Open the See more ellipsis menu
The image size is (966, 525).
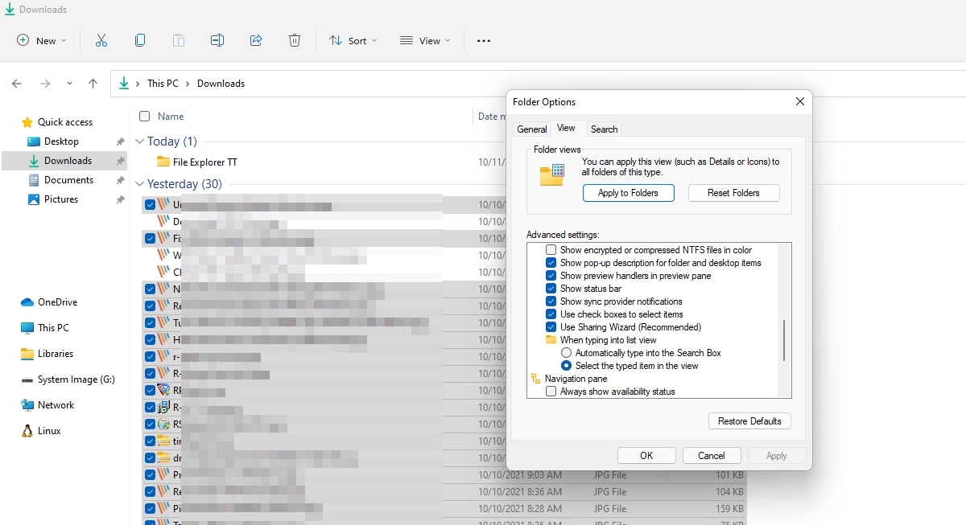coord(484,41)
